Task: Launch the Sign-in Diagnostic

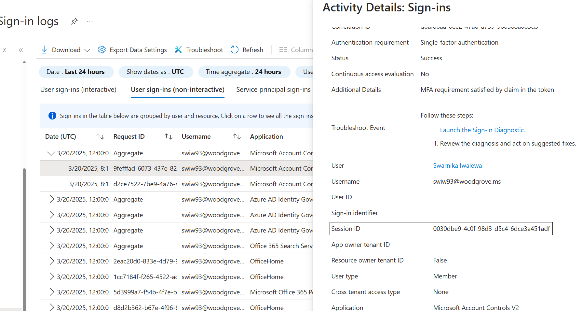Action: 482,130
